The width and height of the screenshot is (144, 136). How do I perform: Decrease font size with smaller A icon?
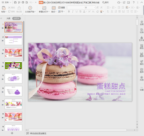(102, 8)
